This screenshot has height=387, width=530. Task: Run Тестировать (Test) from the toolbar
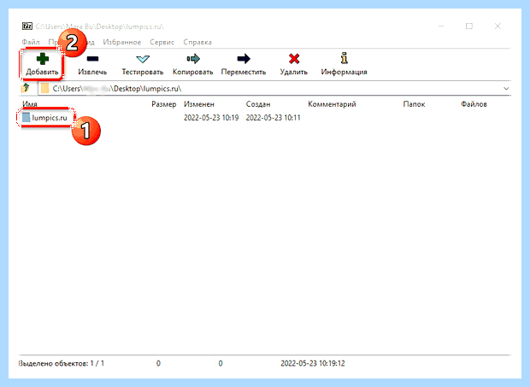click(x=142, y=64)
